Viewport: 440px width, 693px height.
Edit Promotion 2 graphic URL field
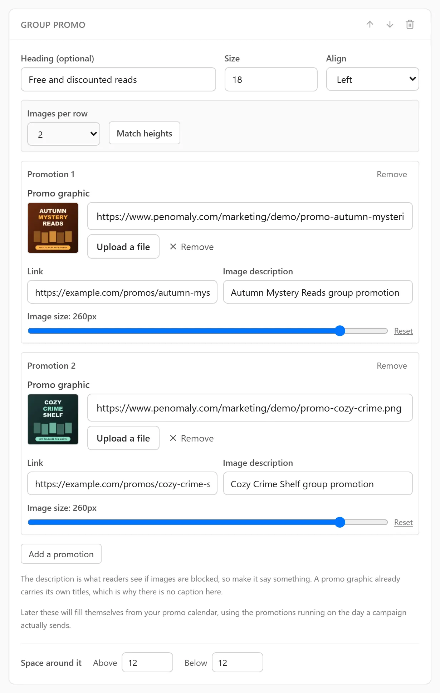point(250,408)
